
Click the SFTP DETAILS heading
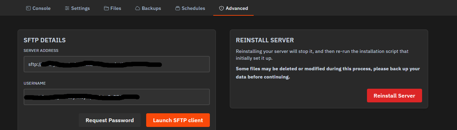pos(45,40)
